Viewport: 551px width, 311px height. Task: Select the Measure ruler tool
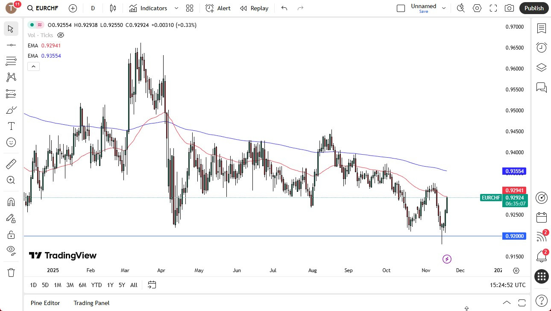point(11,164)
